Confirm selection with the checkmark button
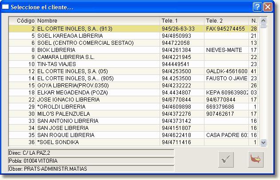The image size is (280, 180). pos(226,159)
